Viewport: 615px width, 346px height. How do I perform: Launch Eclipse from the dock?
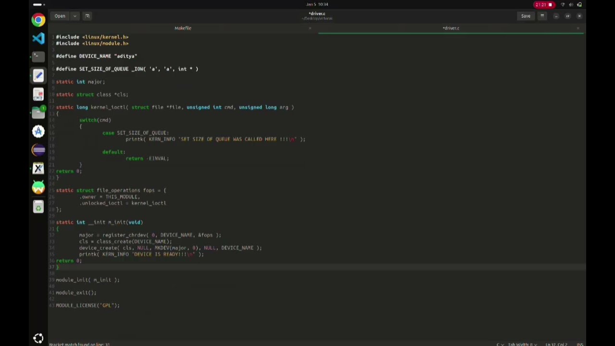point(38,150)
